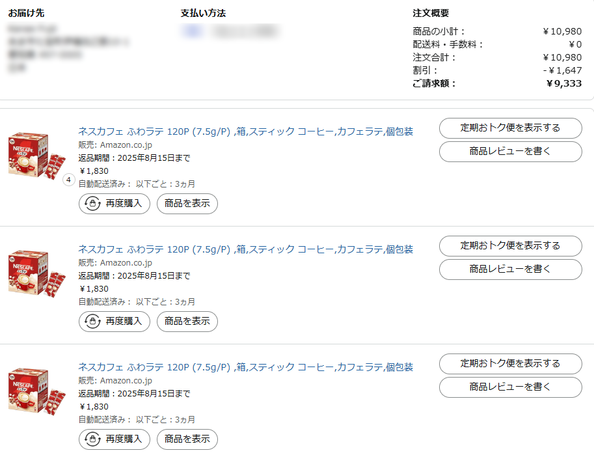The width and height of the screenshot is (594, 457).
Task: Click the Amazon.co.jp seller link on the third item
Action: point(128,380)
